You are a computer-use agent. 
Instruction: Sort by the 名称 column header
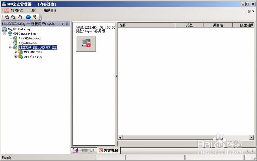(x=146, y=25)
